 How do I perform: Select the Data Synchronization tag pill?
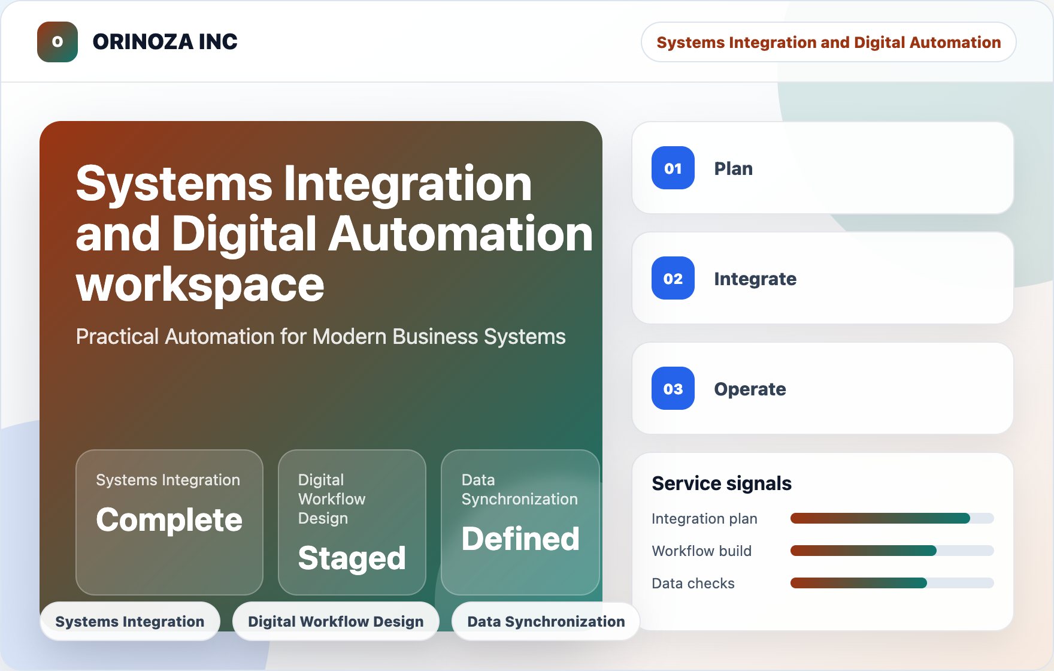[546, 621]
